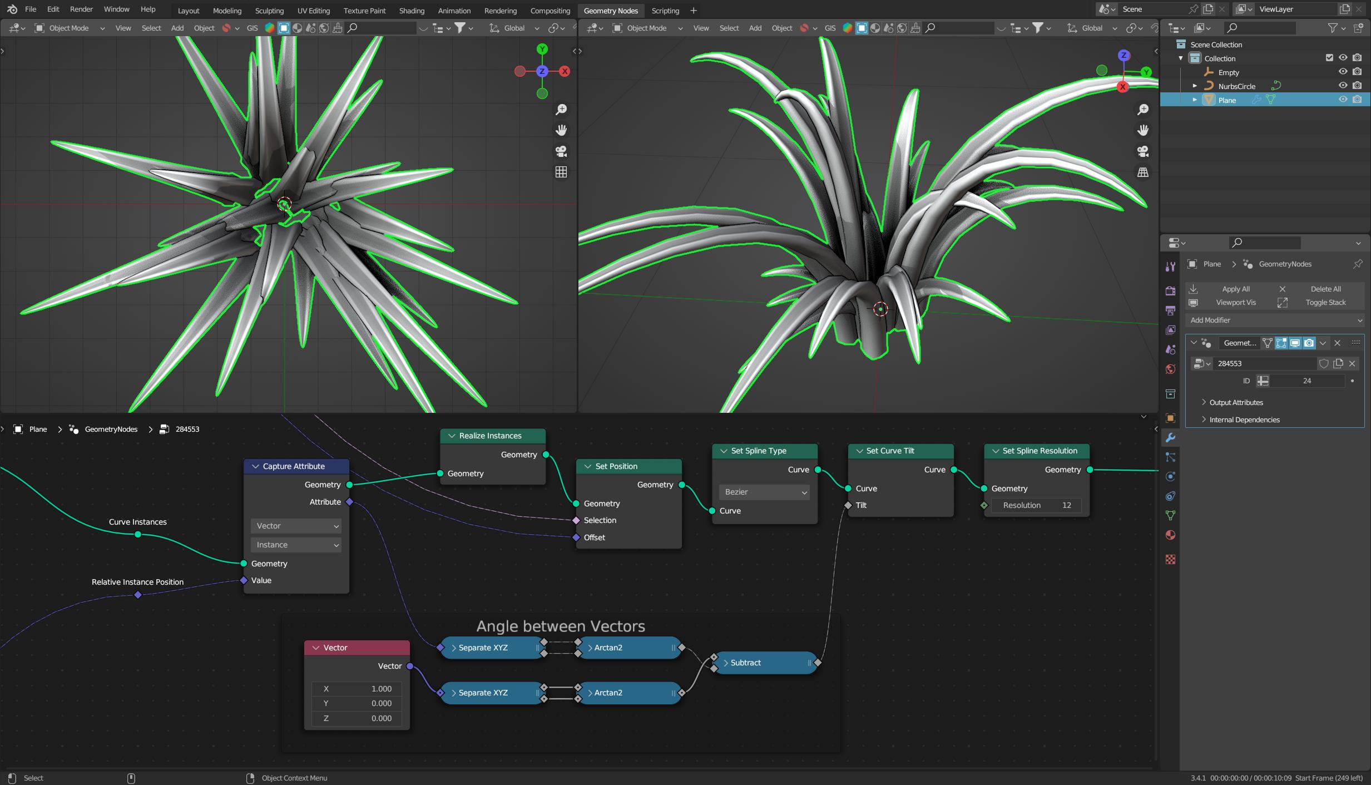
Task: Toggle camera view in left viewport
Action: 561,151
